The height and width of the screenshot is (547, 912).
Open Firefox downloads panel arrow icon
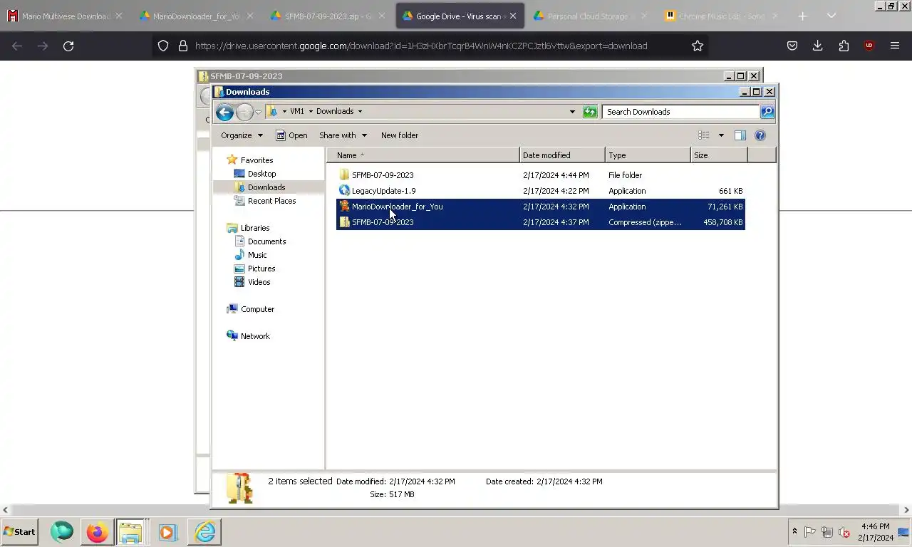[x=818, y=46]
